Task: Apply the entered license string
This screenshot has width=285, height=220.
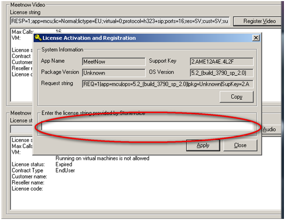Action: tap(203, 145)
